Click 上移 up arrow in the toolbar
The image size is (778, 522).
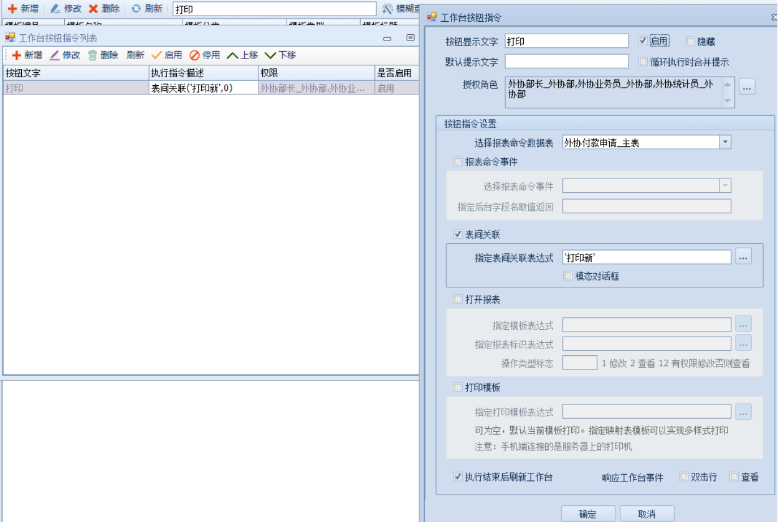(x=233, y=55)
